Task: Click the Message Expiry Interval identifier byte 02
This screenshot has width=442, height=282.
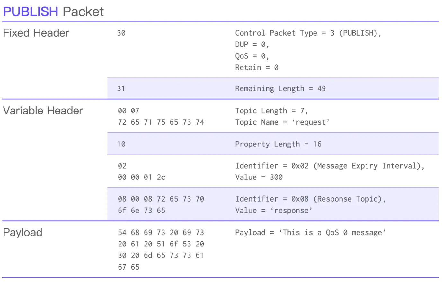Action: [x=122, y=166]
